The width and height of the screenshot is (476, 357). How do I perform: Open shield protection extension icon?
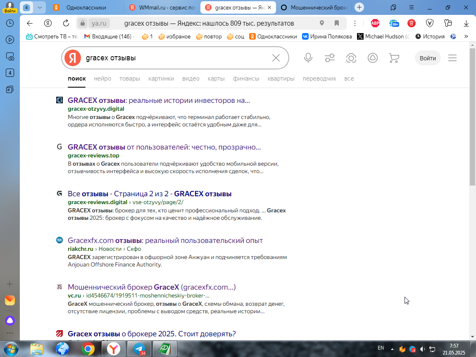430,23
